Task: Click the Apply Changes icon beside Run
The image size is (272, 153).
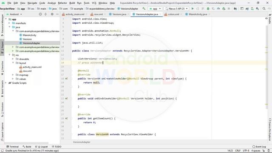Action: [x=198, y=8]
